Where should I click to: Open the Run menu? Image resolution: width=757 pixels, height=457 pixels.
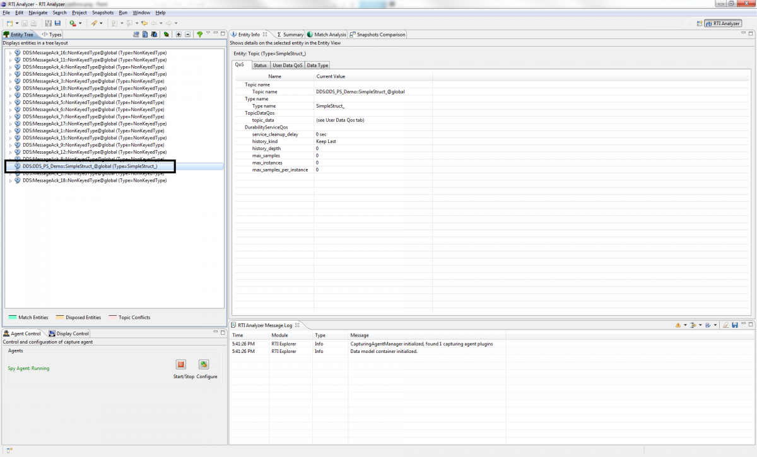pos(123,13)
